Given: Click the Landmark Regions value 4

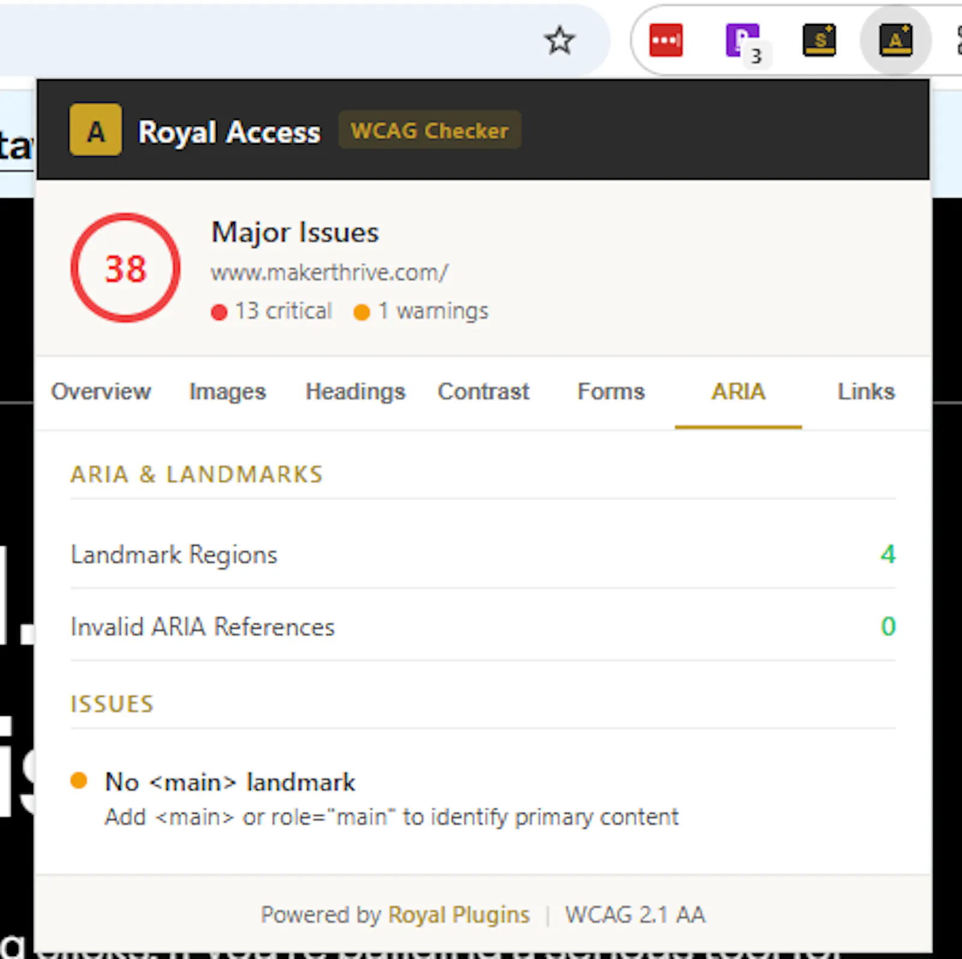Looking at the screenshot, I should [x=888, y=554].
